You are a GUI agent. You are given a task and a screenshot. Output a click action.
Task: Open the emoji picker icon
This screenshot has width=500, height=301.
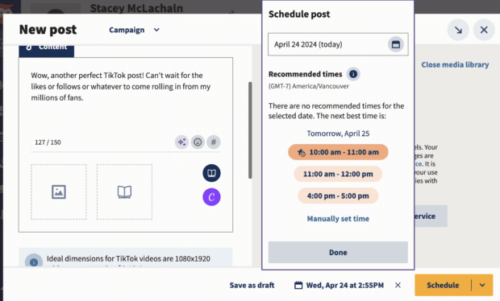[x=198, y=142]
